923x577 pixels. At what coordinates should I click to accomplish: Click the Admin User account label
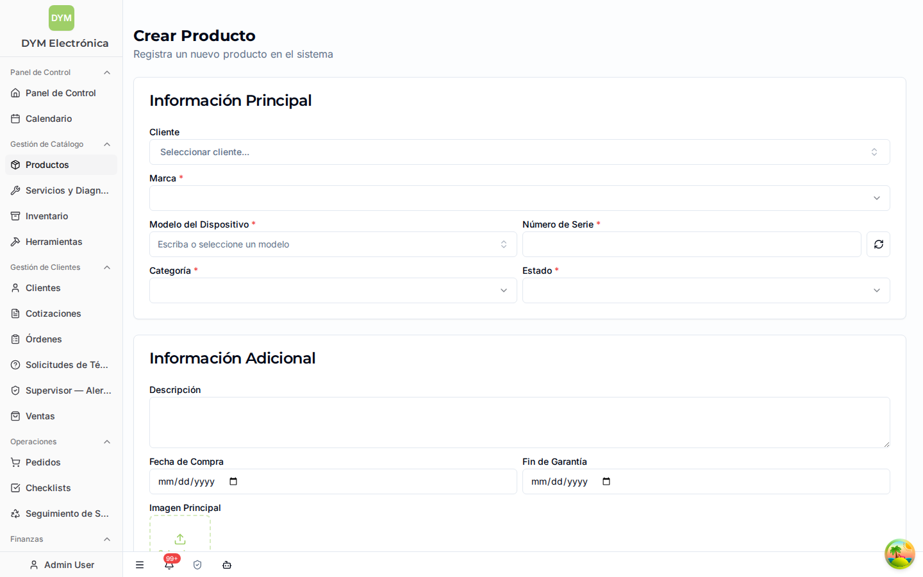pos(69,565)
